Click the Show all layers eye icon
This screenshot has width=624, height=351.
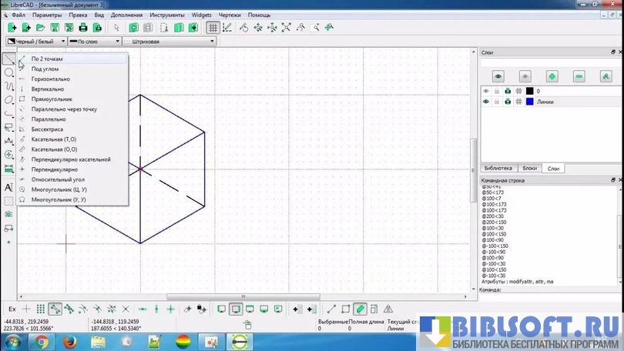point(498,76)
